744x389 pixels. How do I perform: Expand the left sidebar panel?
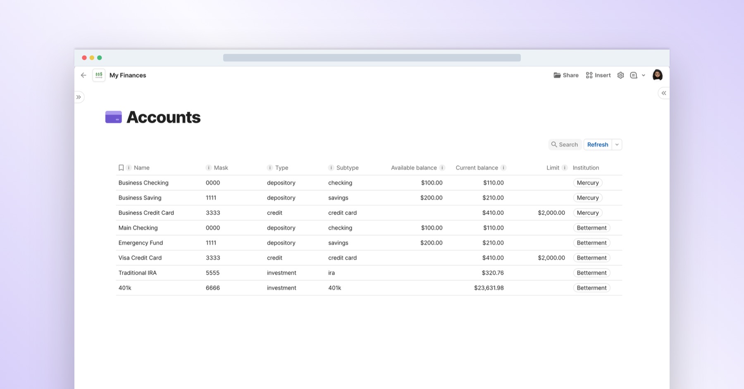point(79,97)
